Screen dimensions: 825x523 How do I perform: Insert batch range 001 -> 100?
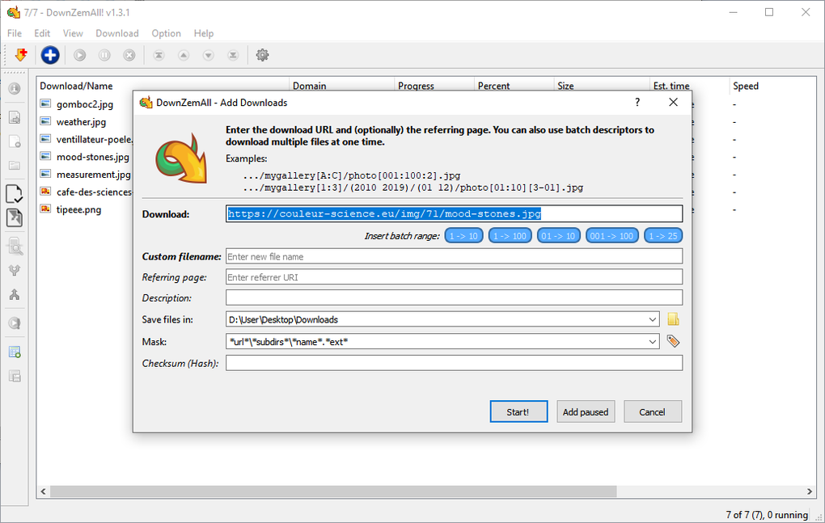612,236
